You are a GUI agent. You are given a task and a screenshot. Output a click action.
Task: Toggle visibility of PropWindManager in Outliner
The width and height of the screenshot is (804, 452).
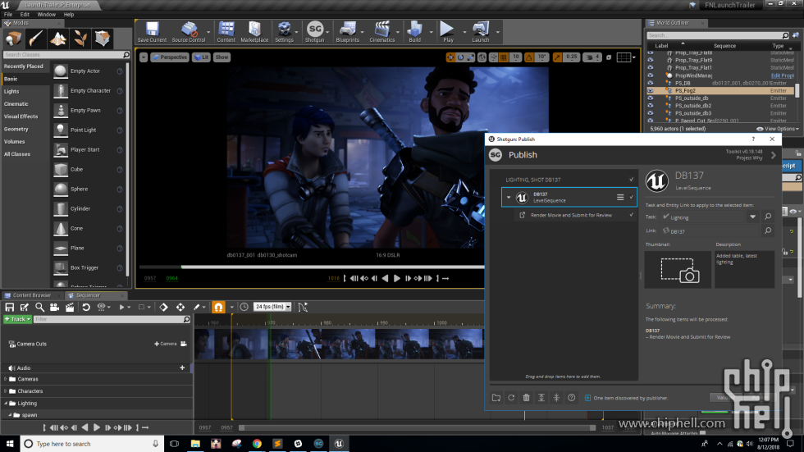[x=651, y=75]
